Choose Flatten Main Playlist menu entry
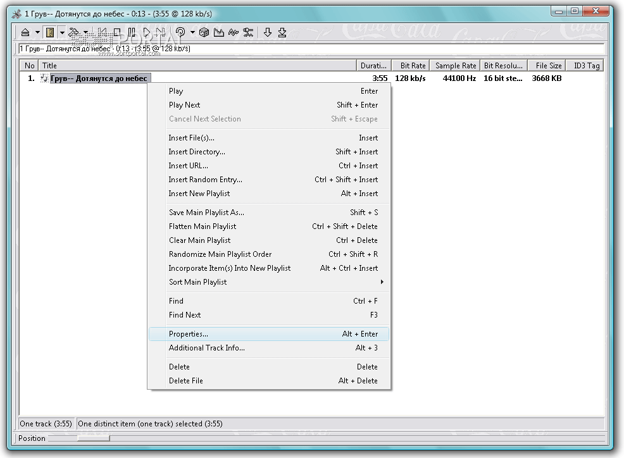624x458 pixels. [269, 226]
